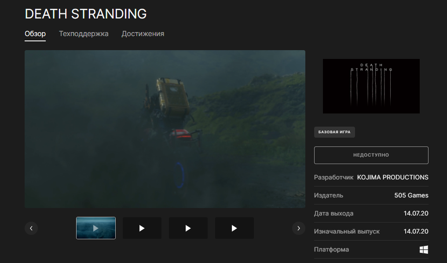Click the main gameplay video preview
Screen dimensions: 447x263
[x=165, y=129]
